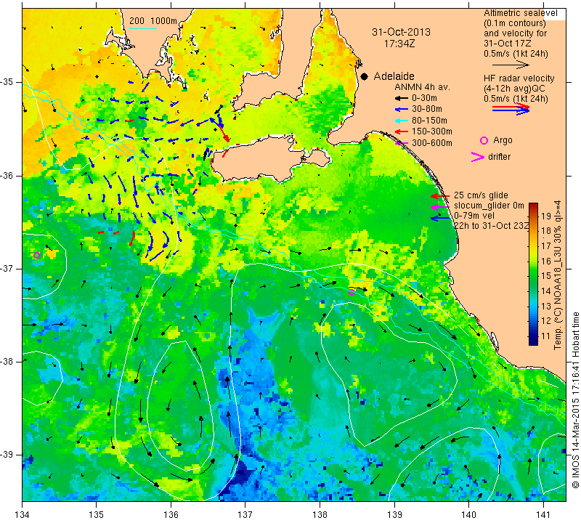The image size is (581, 523).
Task: Click the latitude axis label '-35'
Action: point(7,81)
